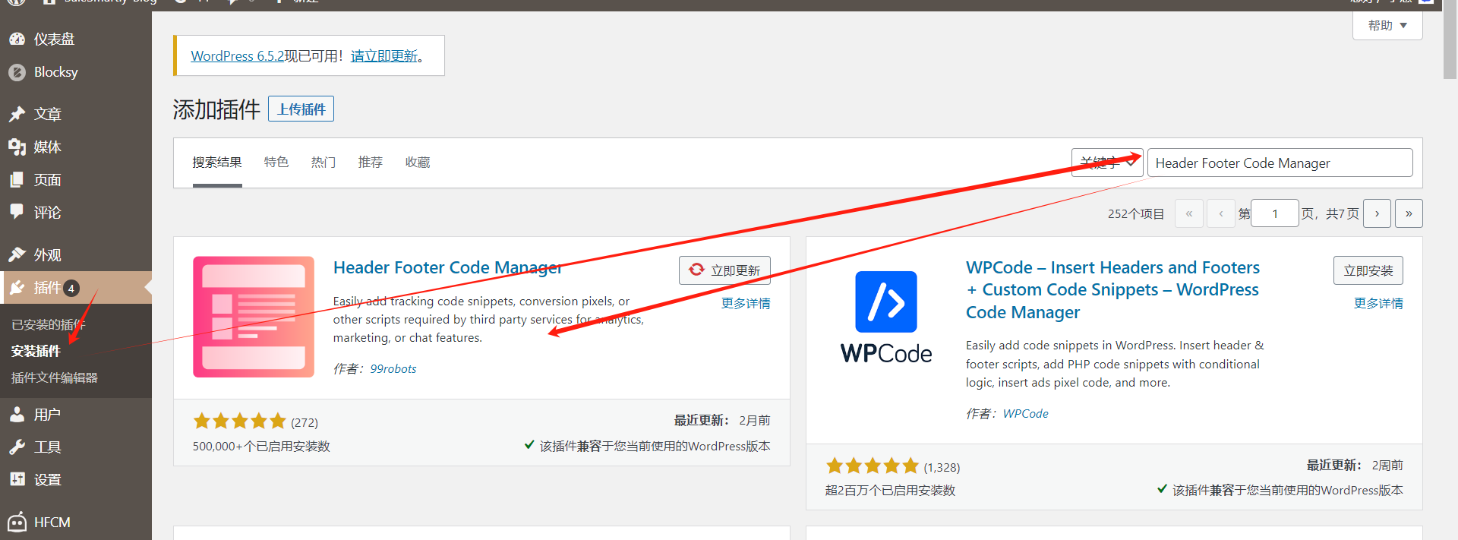This screenshot has width=1458, height=540.
Task: Jump to the last results page
Action: click(1409, 213)
